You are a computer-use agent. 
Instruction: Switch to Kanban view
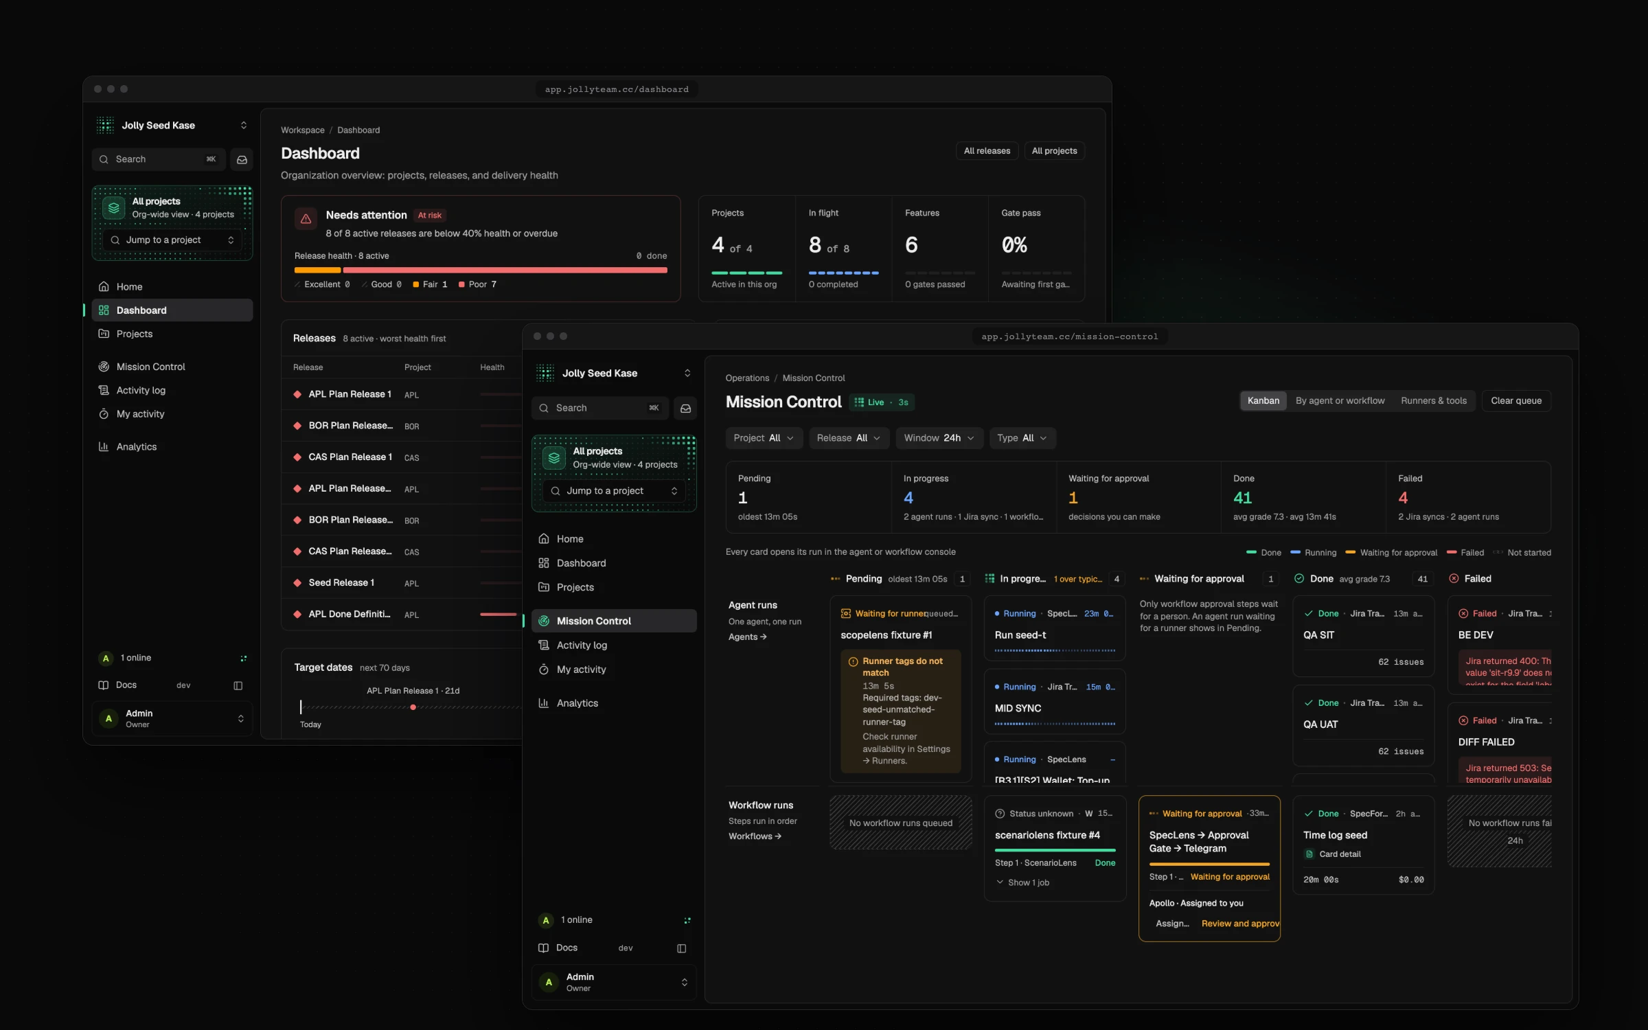[x=1263, y=401]
